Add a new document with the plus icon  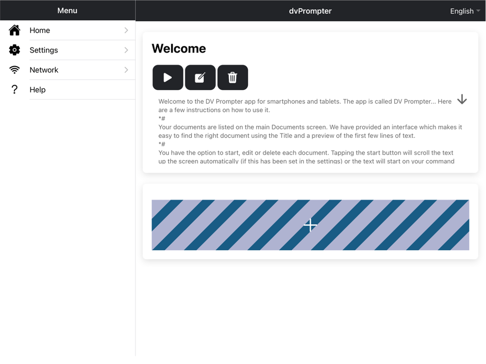(310, 225)
